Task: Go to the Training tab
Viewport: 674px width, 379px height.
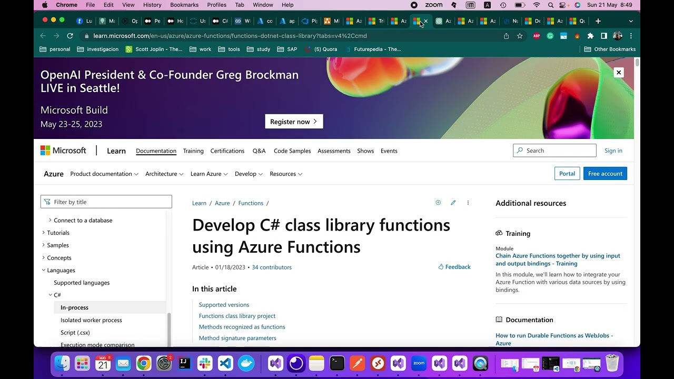Action: [193, 151]
